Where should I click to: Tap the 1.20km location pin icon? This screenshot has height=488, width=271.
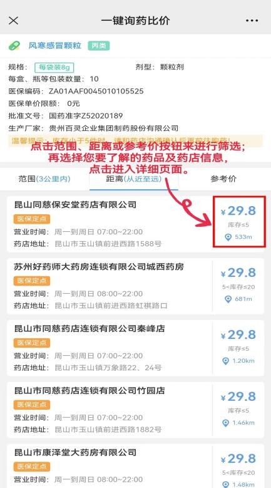coord(226,361)
